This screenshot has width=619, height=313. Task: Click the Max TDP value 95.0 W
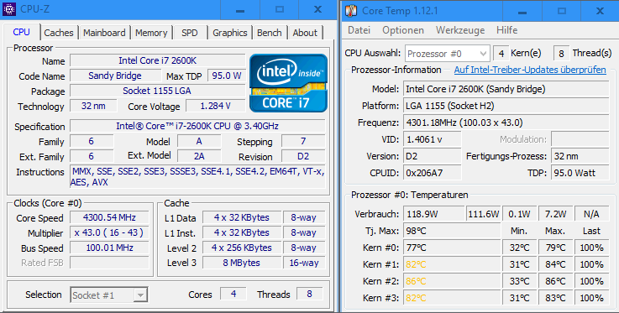227,76
